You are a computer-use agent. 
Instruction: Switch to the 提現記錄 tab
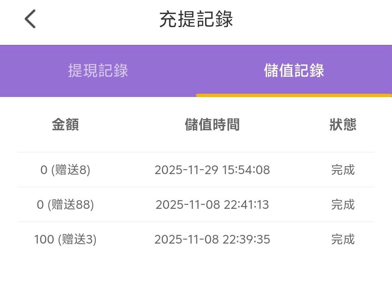pos(98,71)
